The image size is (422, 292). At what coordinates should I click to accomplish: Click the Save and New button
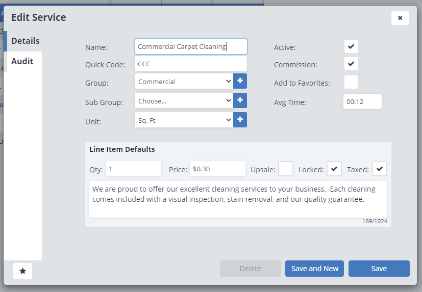pyautogui.click(x=315, y=269)
